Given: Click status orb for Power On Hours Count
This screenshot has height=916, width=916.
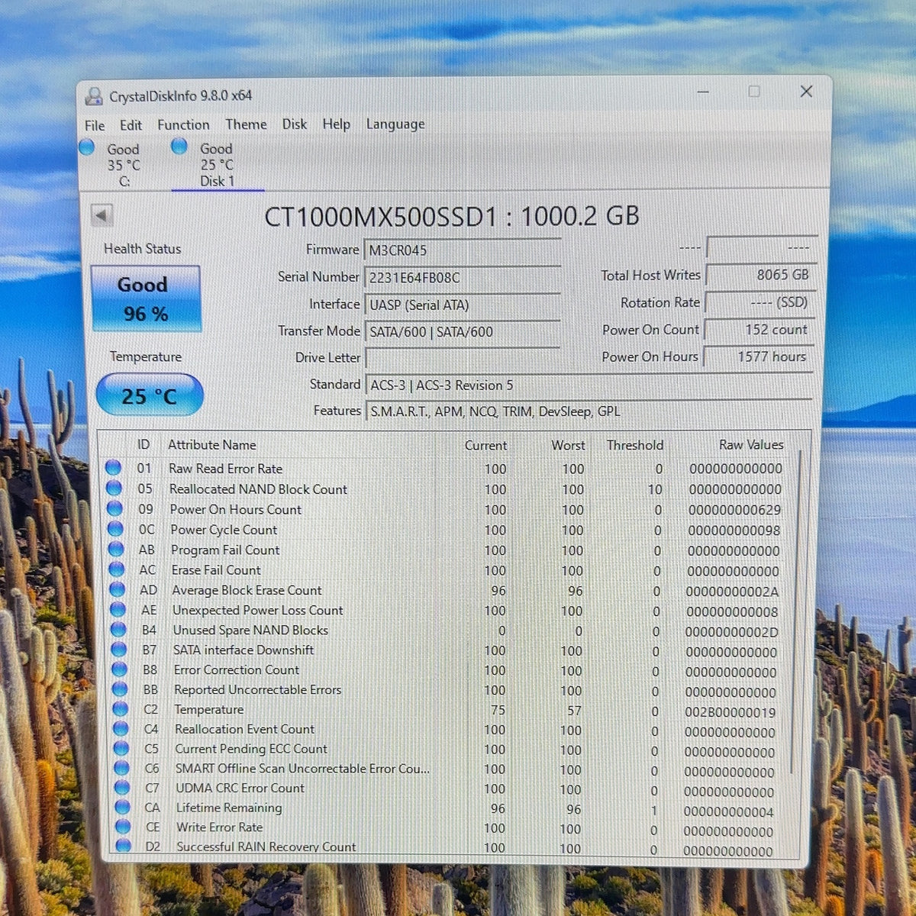Looking at the screenshot, I should pyautogui.click(x=114, y=508).
